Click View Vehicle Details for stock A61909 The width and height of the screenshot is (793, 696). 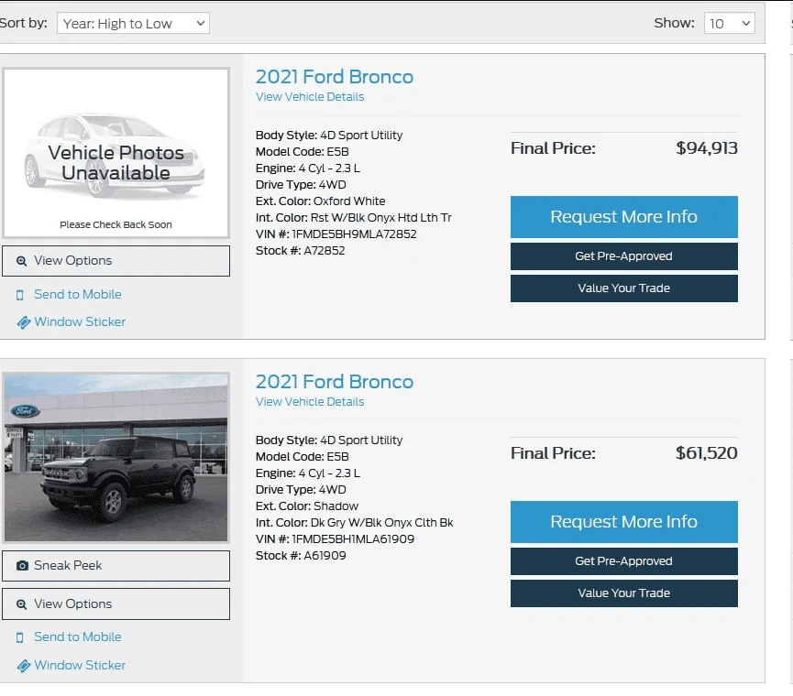pyautogui.click(x=310, y=402)
